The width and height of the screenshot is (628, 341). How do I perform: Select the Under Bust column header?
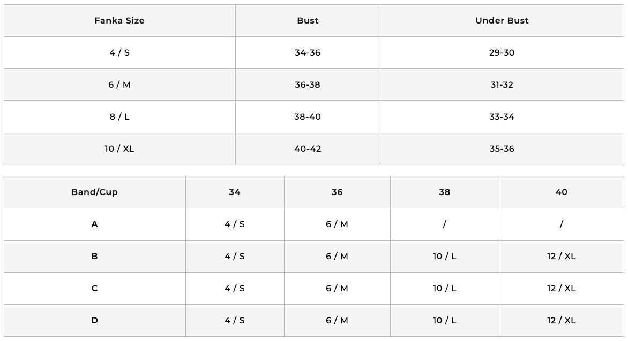(x=502, y=21)
